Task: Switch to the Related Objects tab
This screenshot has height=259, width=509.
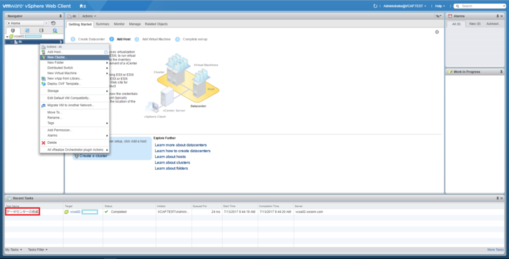Action: point(156,24)
